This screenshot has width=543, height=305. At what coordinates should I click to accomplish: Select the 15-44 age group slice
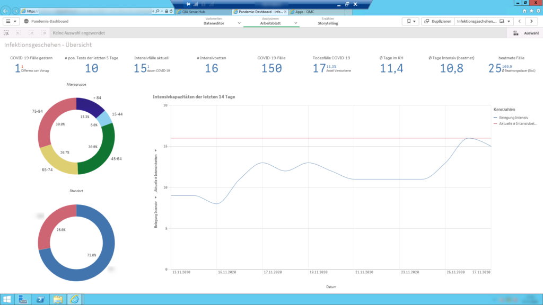(x=104, y=119)
